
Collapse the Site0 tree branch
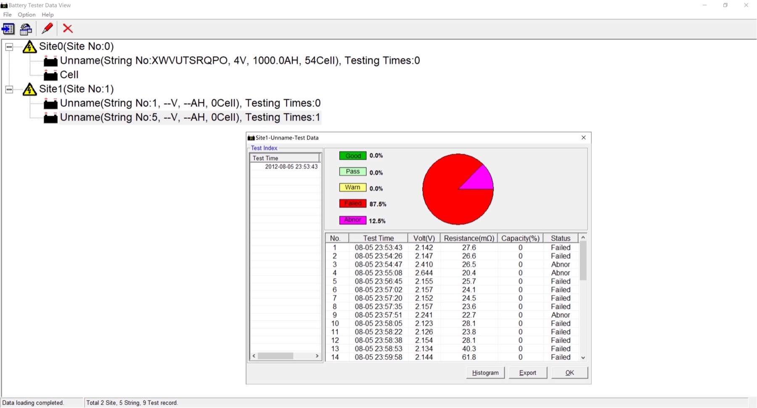pyautogui.click(x=9, y=47)
